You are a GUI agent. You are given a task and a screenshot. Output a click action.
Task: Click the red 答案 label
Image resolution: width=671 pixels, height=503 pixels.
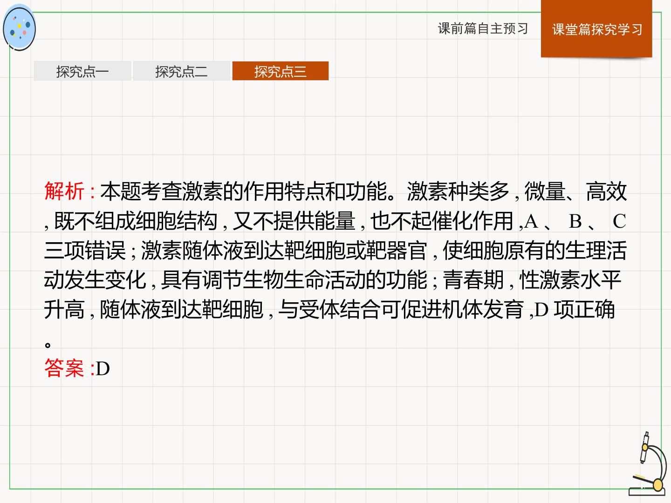pos(65,368)
